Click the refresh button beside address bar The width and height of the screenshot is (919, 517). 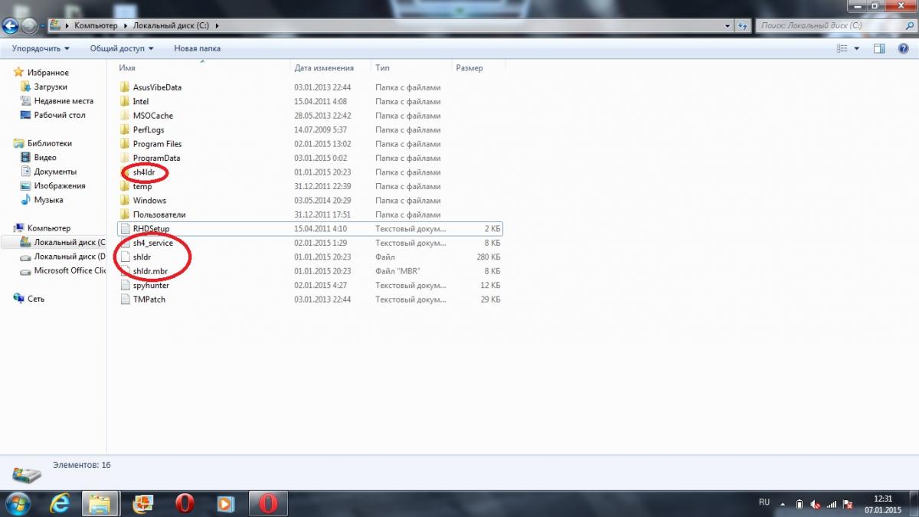743,25
